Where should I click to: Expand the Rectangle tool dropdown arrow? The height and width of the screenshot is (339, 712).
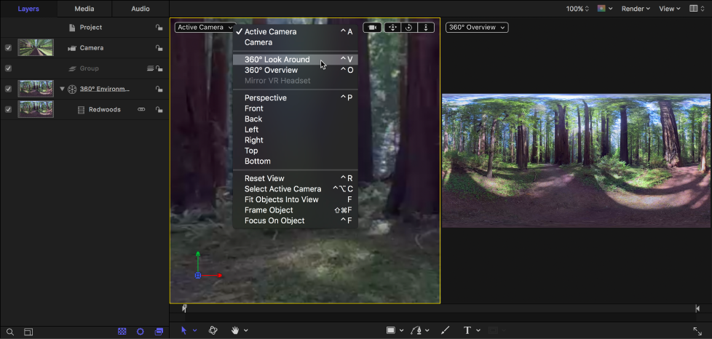(x=402, y=331)
